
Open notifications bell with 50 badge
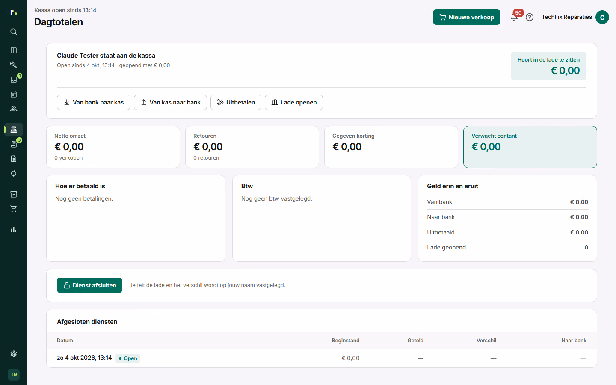click(x=514, y=17)
